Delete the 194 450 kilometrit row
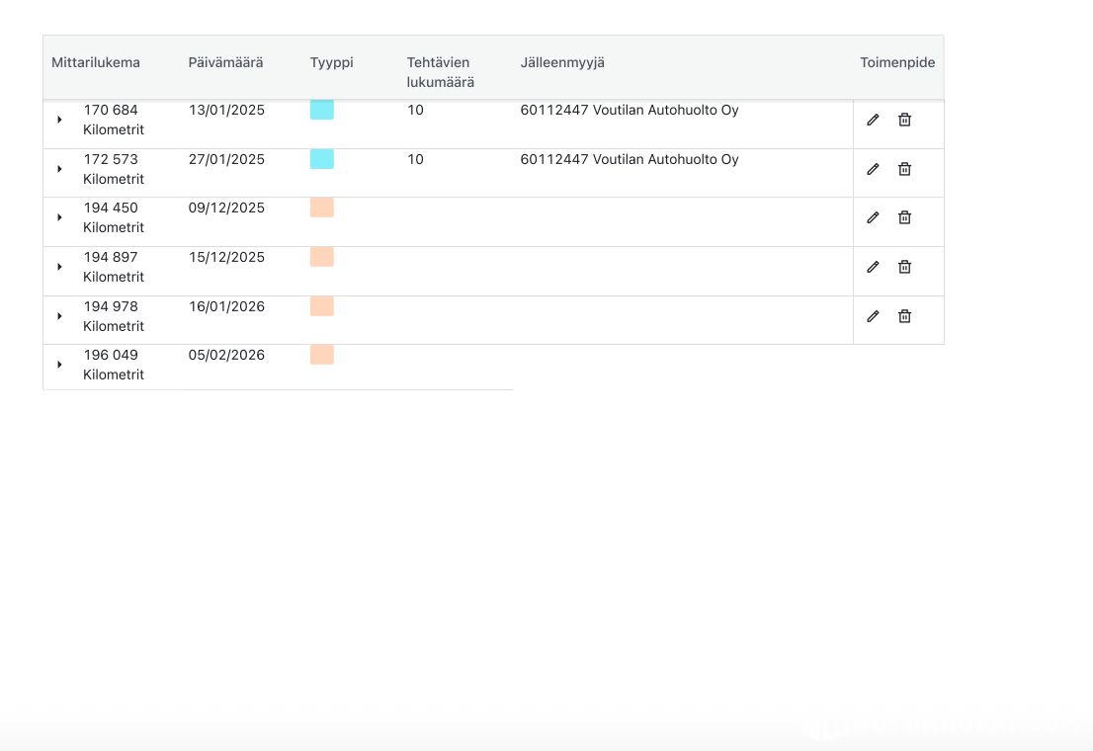This screenshot has height=751, width=1093. 904,217
